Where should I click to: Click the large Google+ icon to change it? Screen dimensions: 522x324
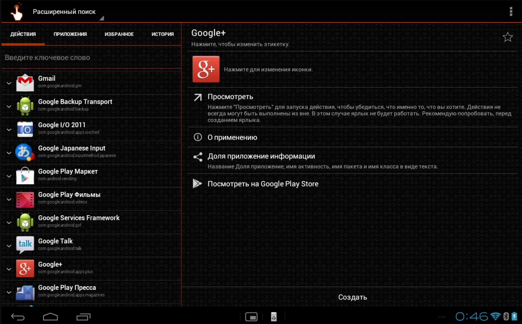click(x=206, y=69)
